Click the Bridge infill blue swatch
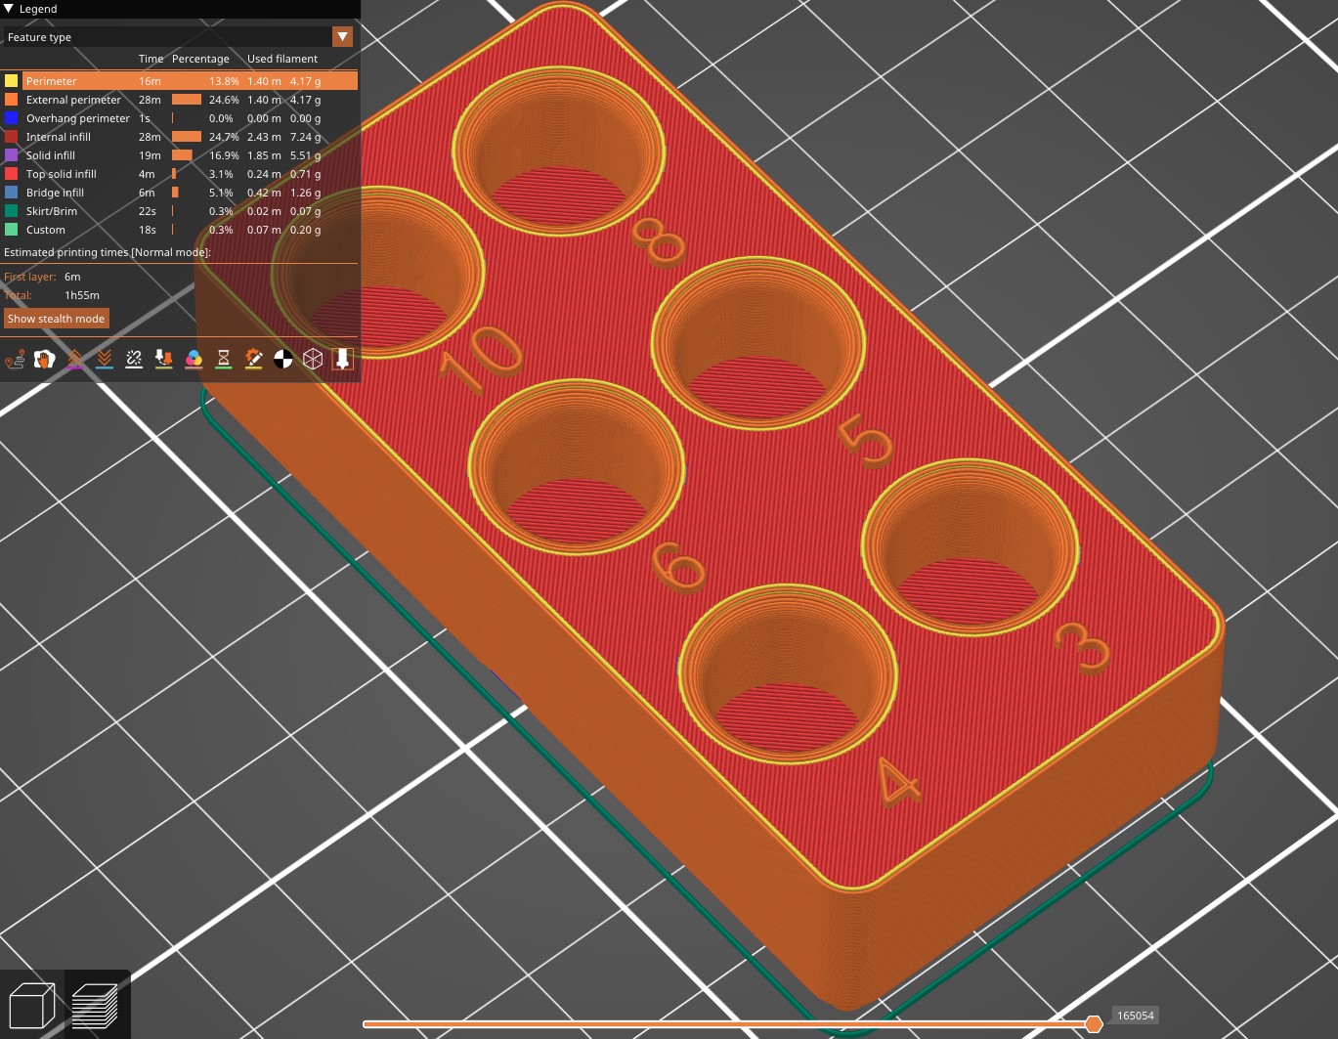The height and width of the screenshot is (1039, 1338). (x=11, y=193)
